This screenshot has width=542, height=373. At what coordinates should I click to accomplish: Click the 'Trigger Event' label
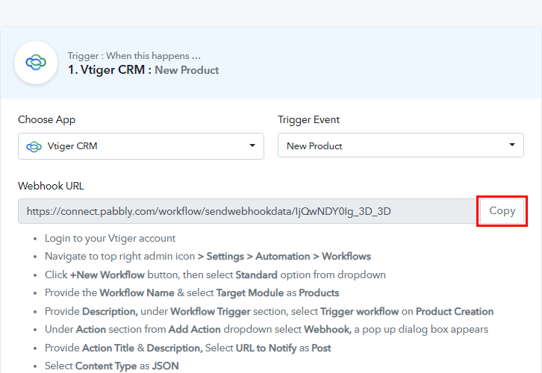(308, 119)
